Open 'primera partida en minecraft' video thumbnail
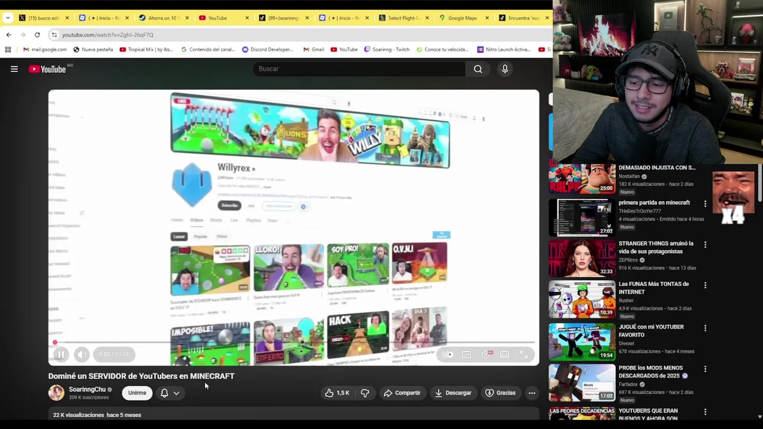763x429 pixels. 582,218
